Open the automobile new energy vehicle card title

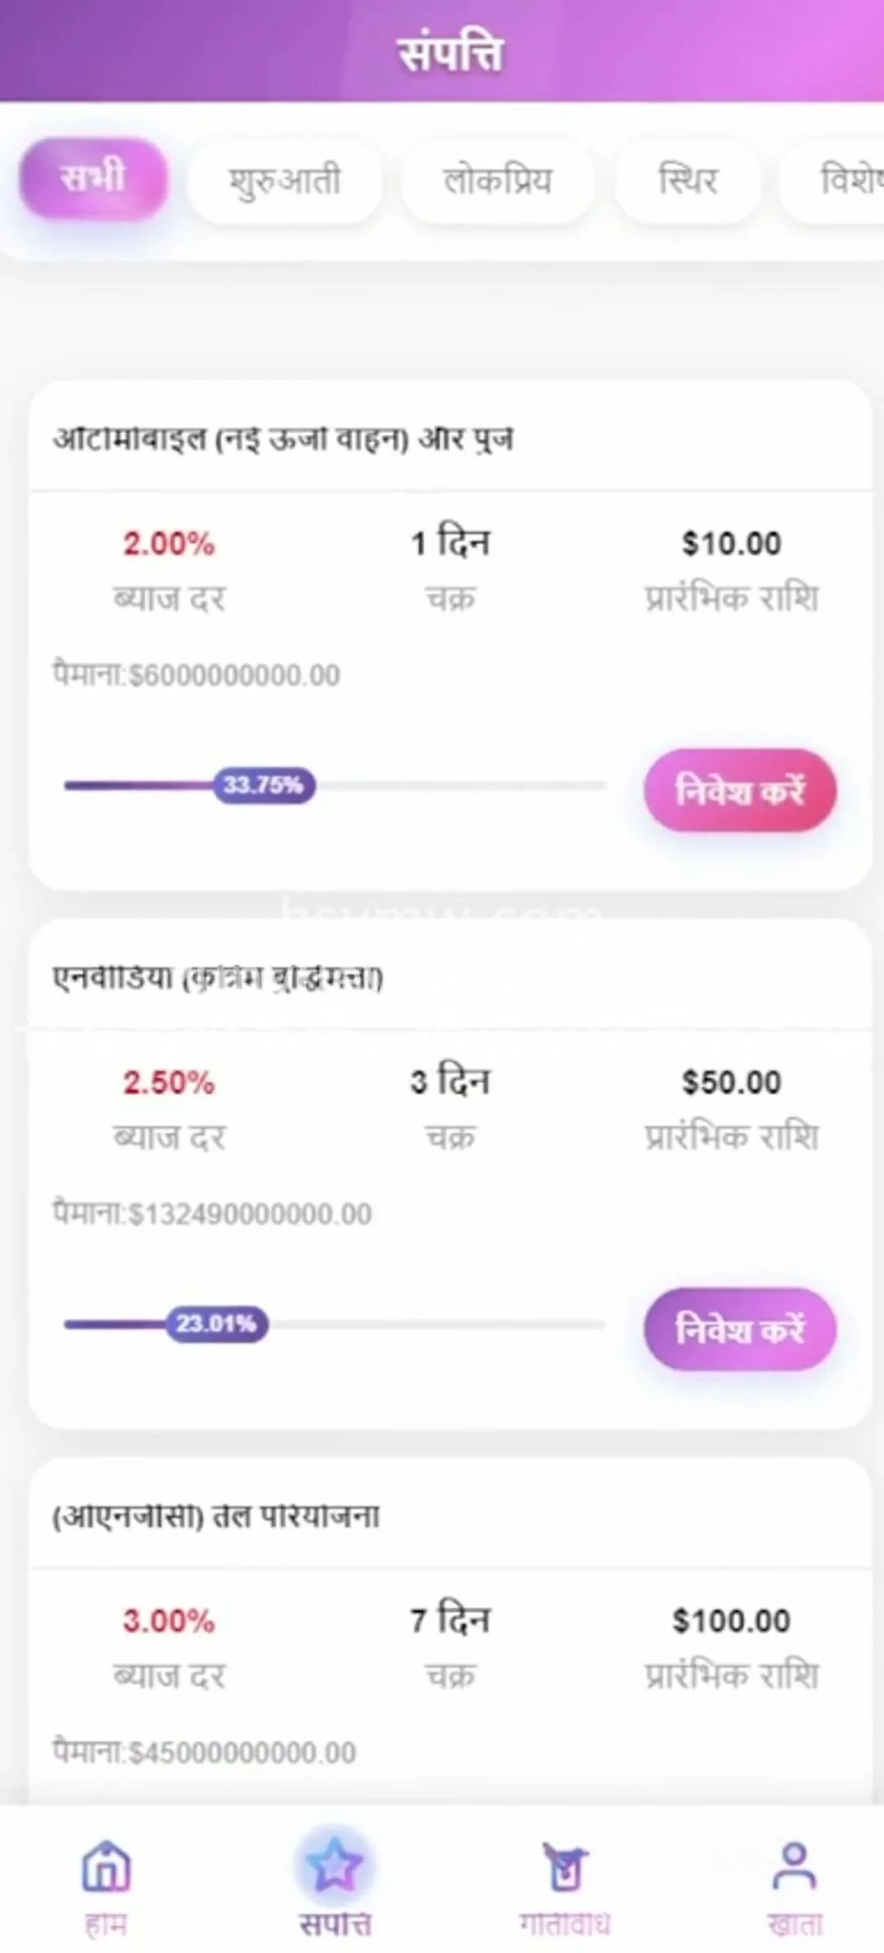pos(283,440)
